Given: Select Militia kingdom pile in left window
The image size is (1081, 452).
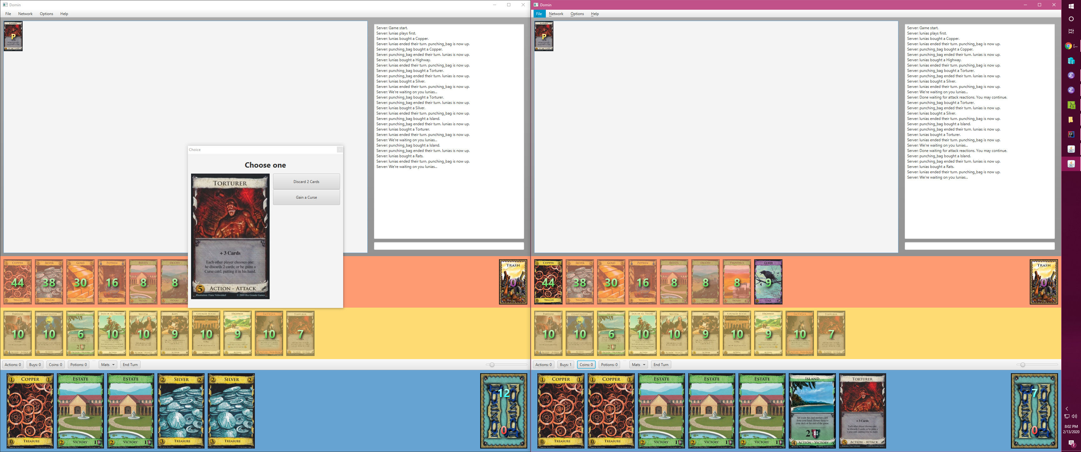Looking at the screenshot, I should 143,333.
